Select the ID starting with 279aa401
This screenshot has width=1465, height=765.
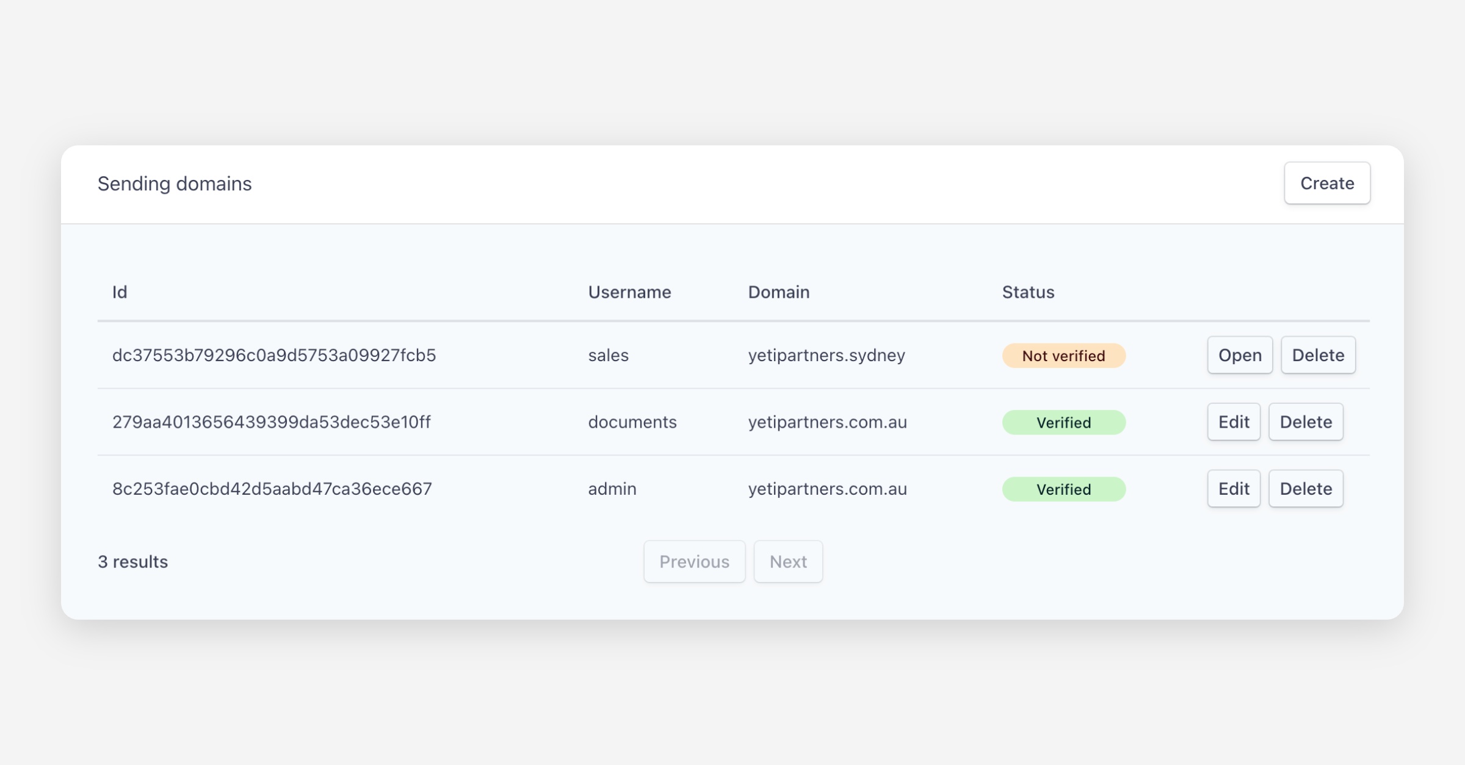coord(272,422)
